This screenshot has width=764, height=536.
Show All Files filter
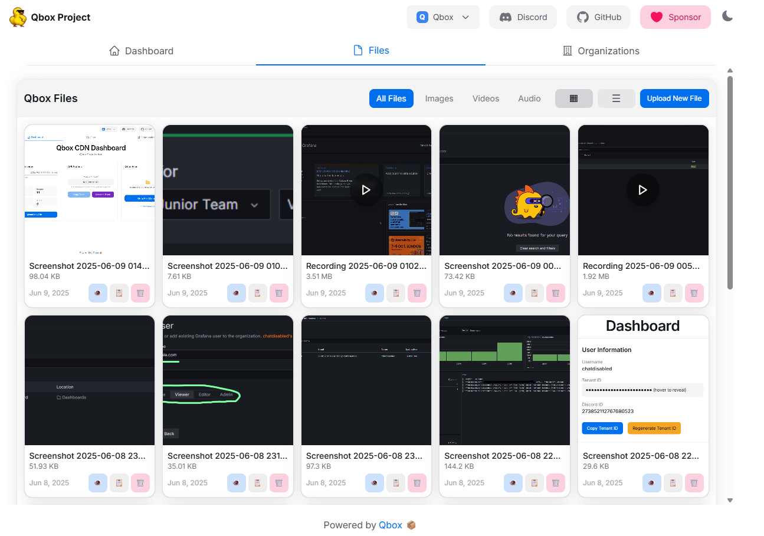tap(391, 98)
